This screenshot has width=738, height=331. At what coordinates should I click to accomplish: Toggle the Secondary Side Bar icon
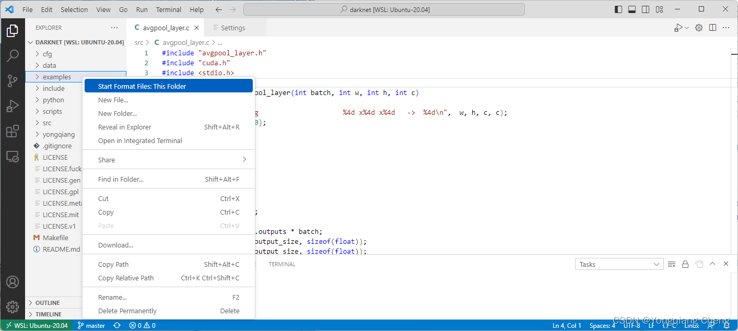coord(646,9)
